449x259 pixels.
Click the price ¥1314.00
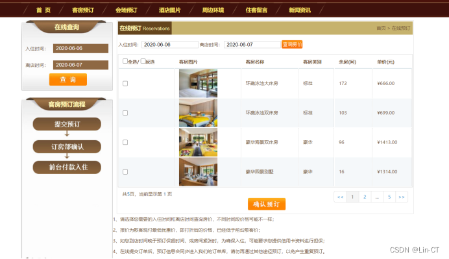[387, 172]
